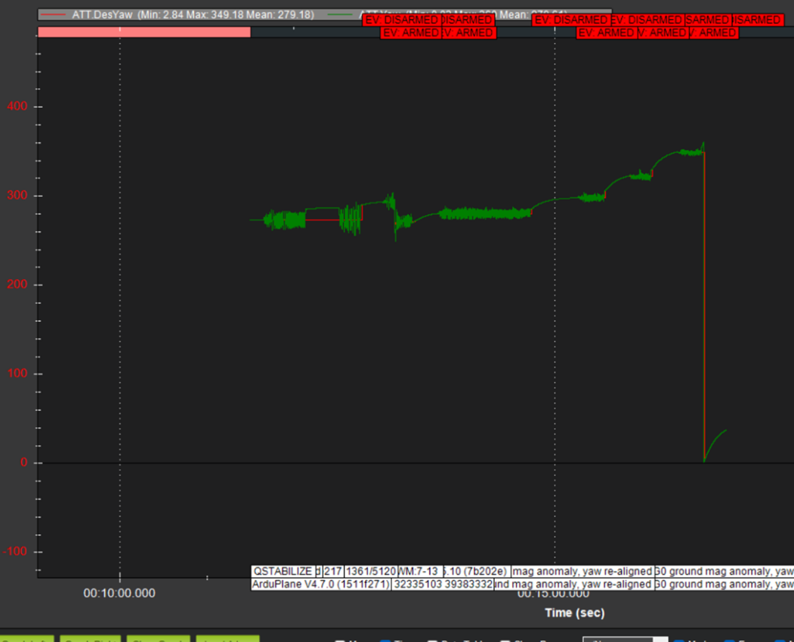794x642 pixels.
Task: Click the 300 value on the Y axis
Action: point(17,196)
